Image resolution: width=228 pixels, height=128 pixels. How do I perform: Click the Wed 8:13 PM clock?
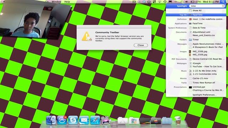[x=211, y=2]
